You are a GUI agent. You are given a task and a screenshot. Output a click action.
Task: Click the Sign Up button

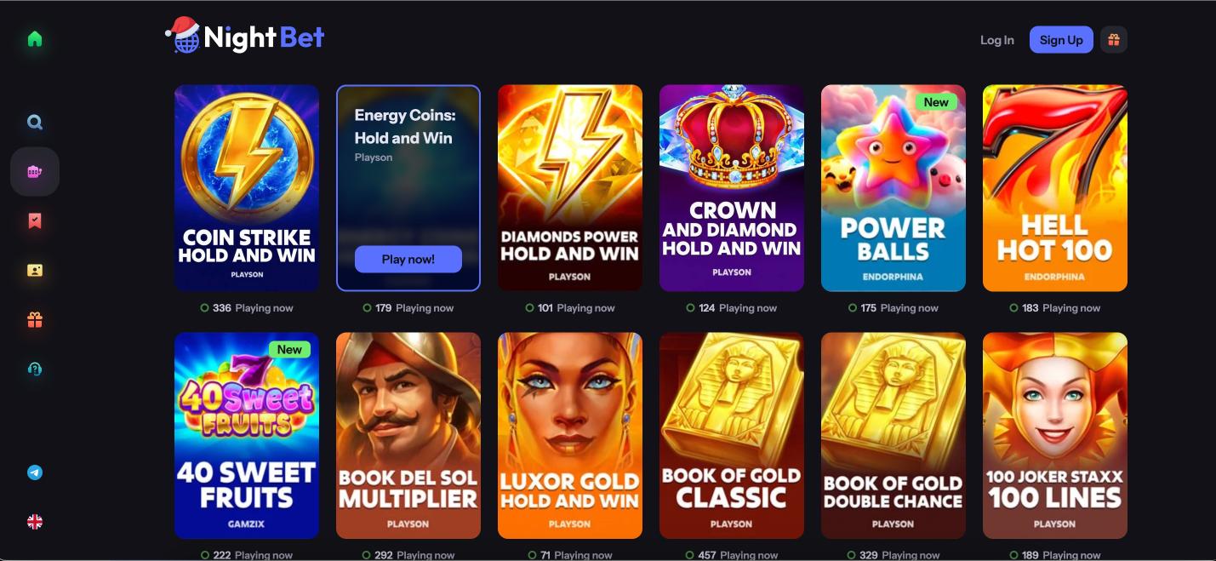pos(1061,40)
